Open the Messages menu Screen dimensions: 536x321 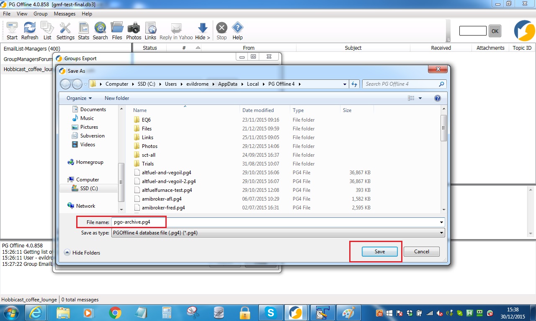click(64, 14)
